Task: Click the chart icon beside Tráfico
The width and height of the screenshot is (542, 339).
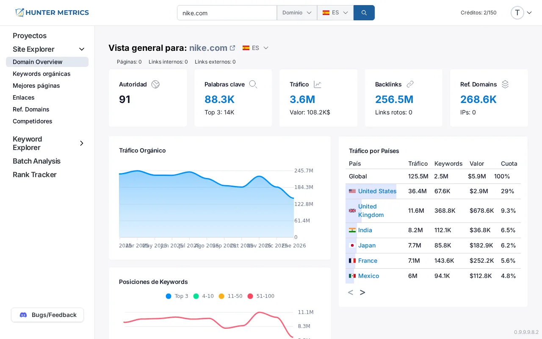Action: tap(317, 84)
